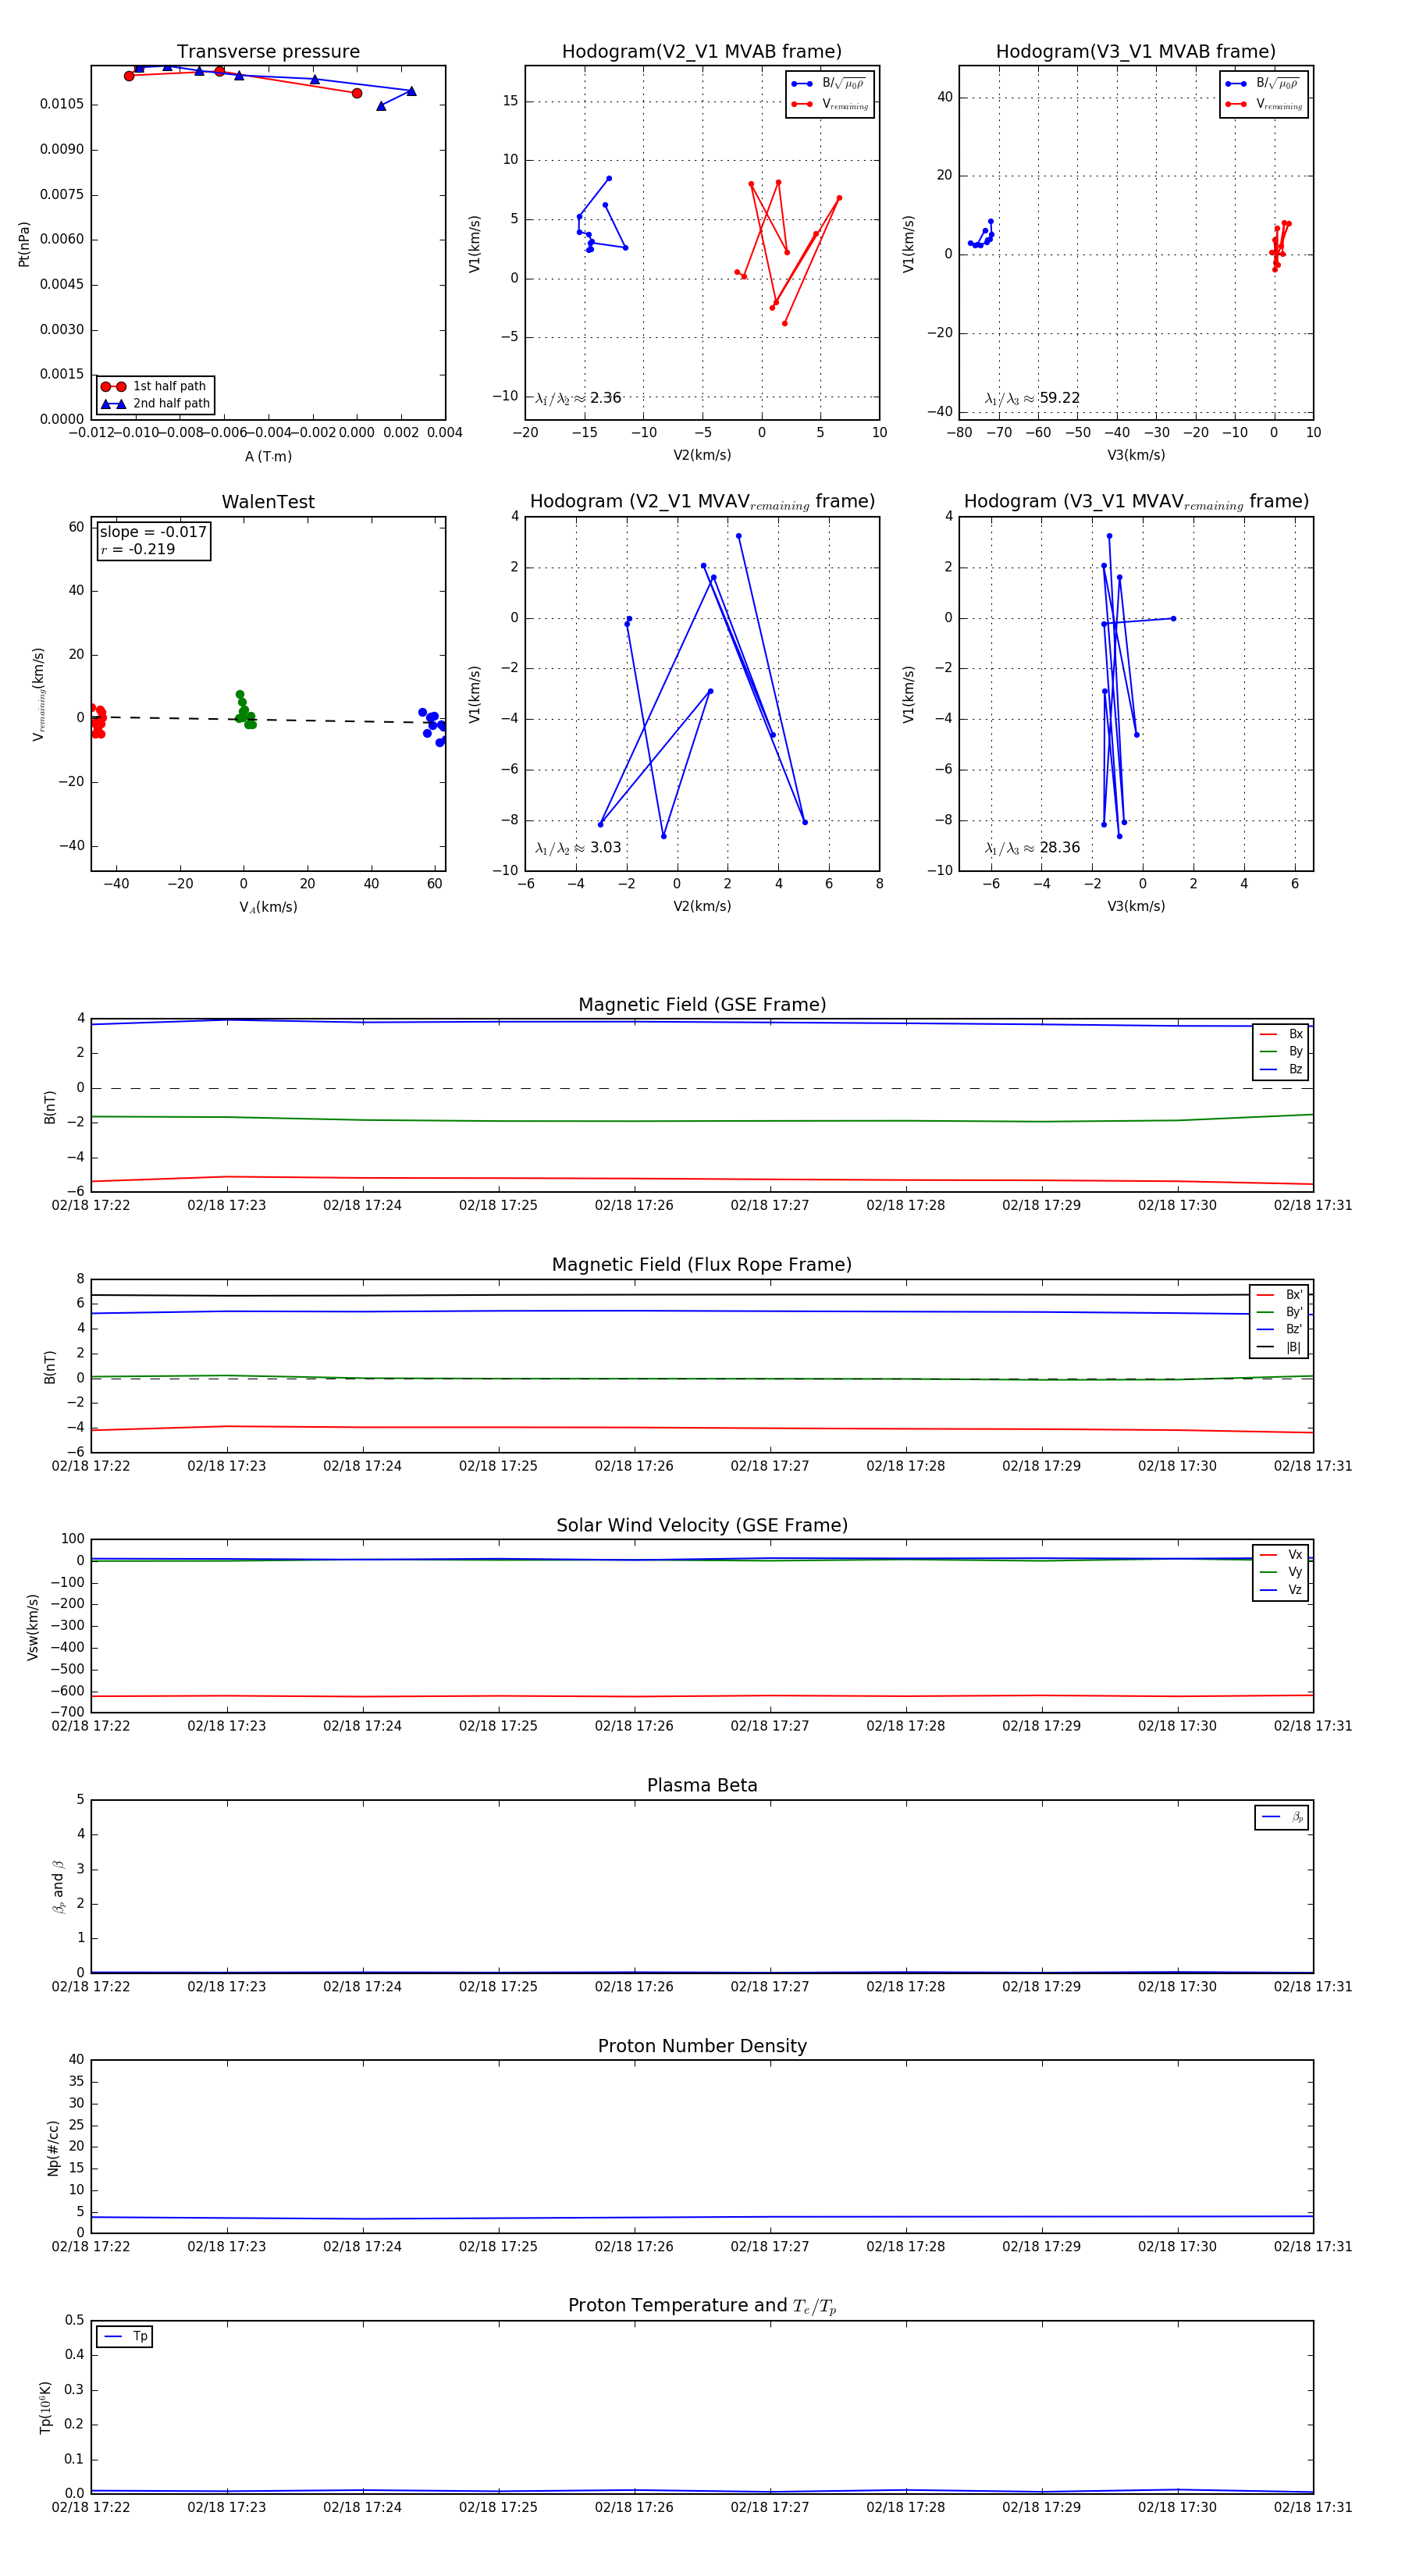Click the 'Np(#/cc)' y-axis label
This screenshot has width=1405, height=2576.
tap(53, 2148)
